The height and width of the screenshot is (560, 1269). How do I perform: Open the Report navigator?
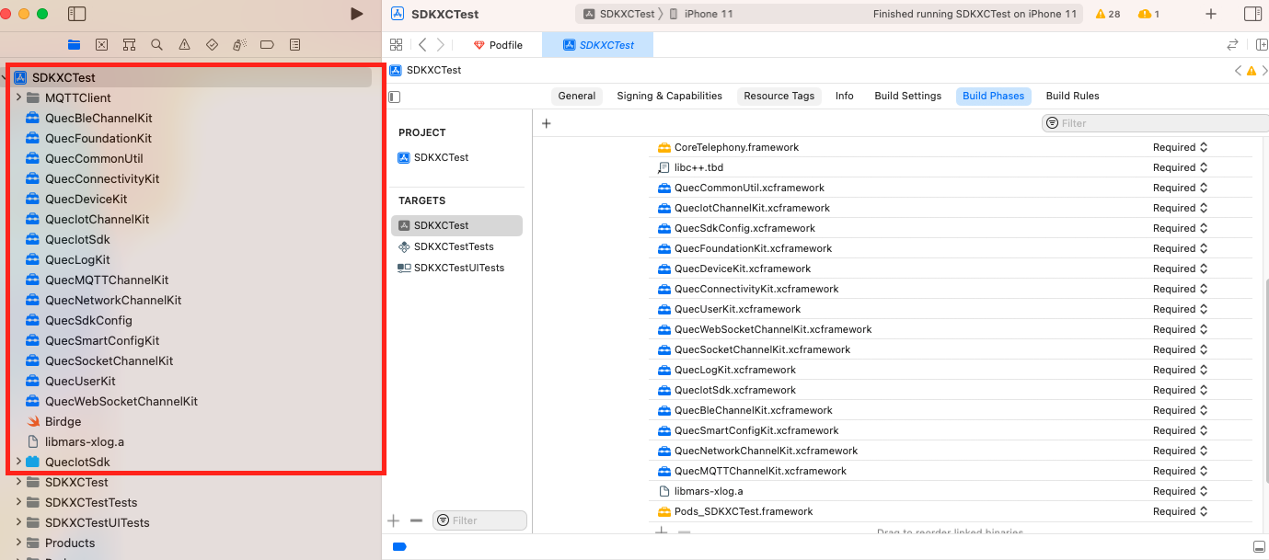pyautogui.click(x=294, y=44)
